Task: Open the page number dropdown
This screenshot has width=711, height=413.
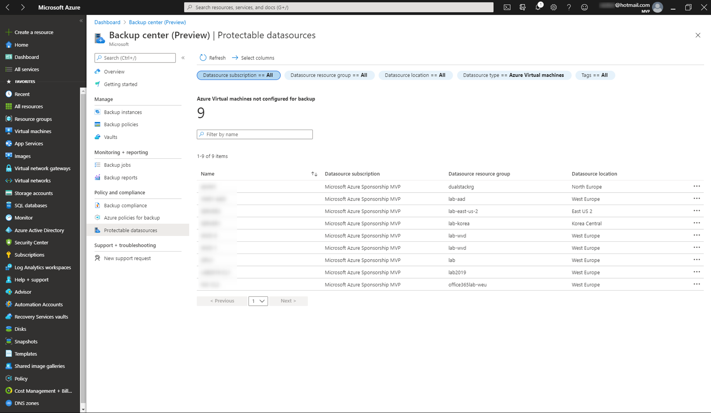Action: coord(258,301)
